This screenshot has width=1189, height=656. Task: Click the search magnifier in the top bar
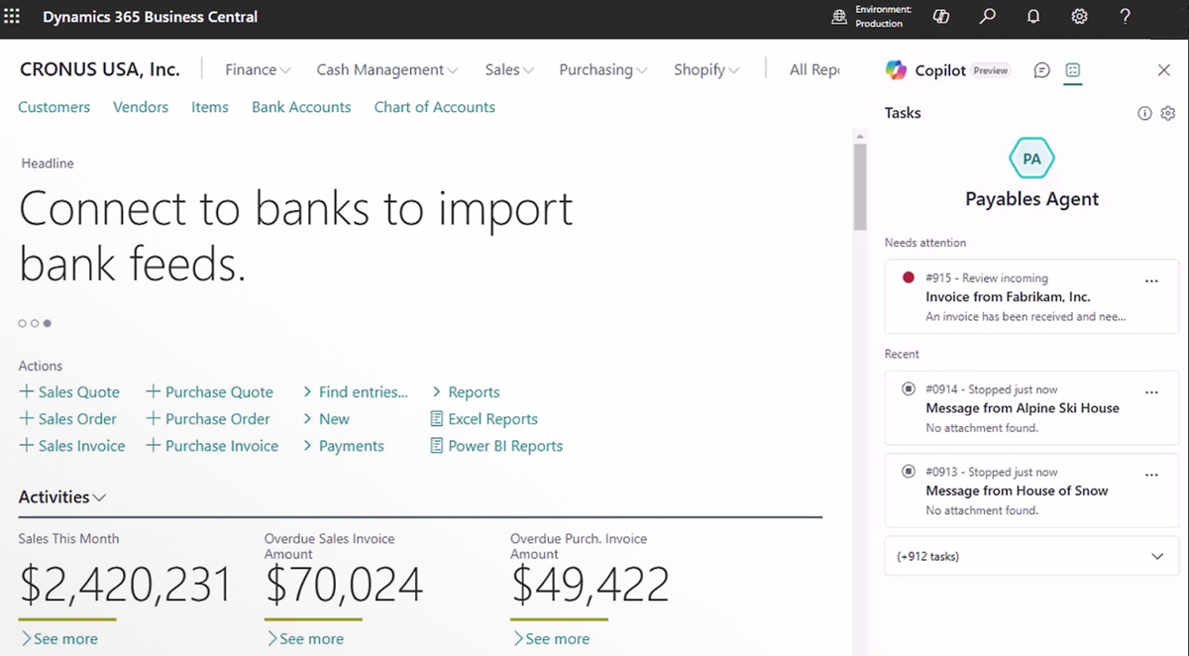click(987, 17)
